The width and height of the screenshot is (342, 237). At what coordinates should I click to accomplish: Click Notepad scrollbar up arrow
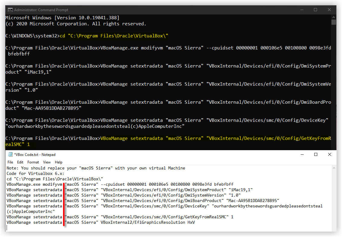334,168
